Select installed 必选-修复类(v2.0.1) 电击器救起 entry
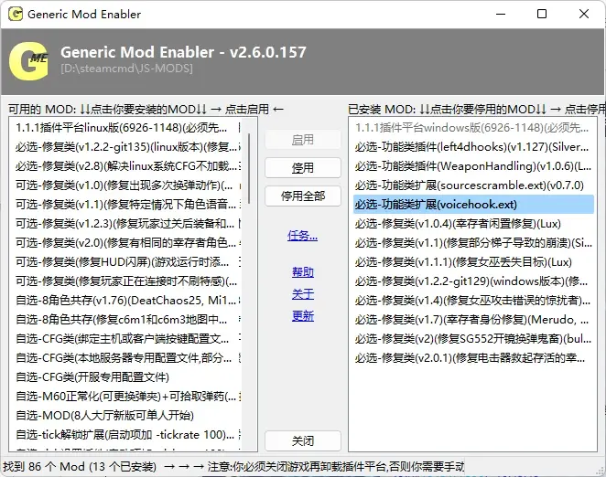 tap(473, 358)
